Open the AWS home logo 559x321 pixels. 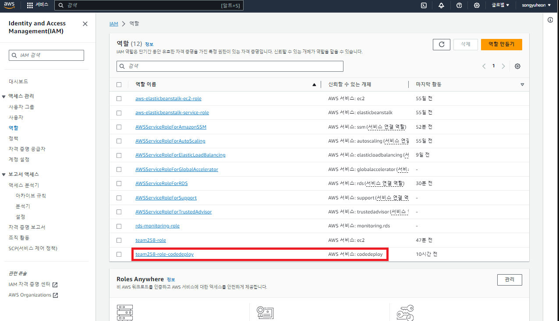[x=9, y=5]
